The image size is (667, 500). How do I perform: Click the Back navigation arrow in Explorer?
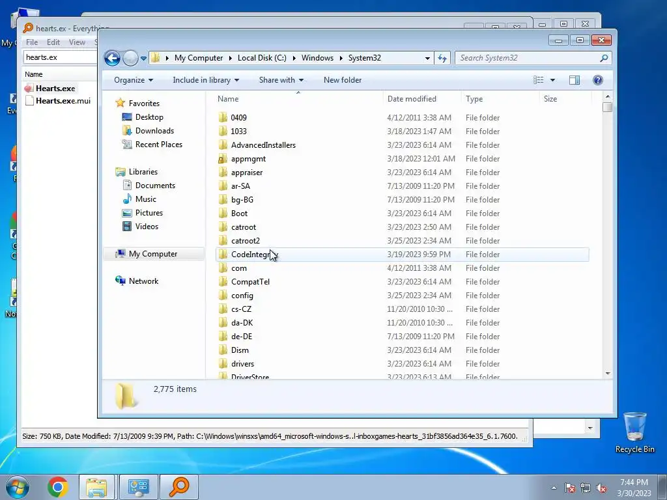point(112,58)
